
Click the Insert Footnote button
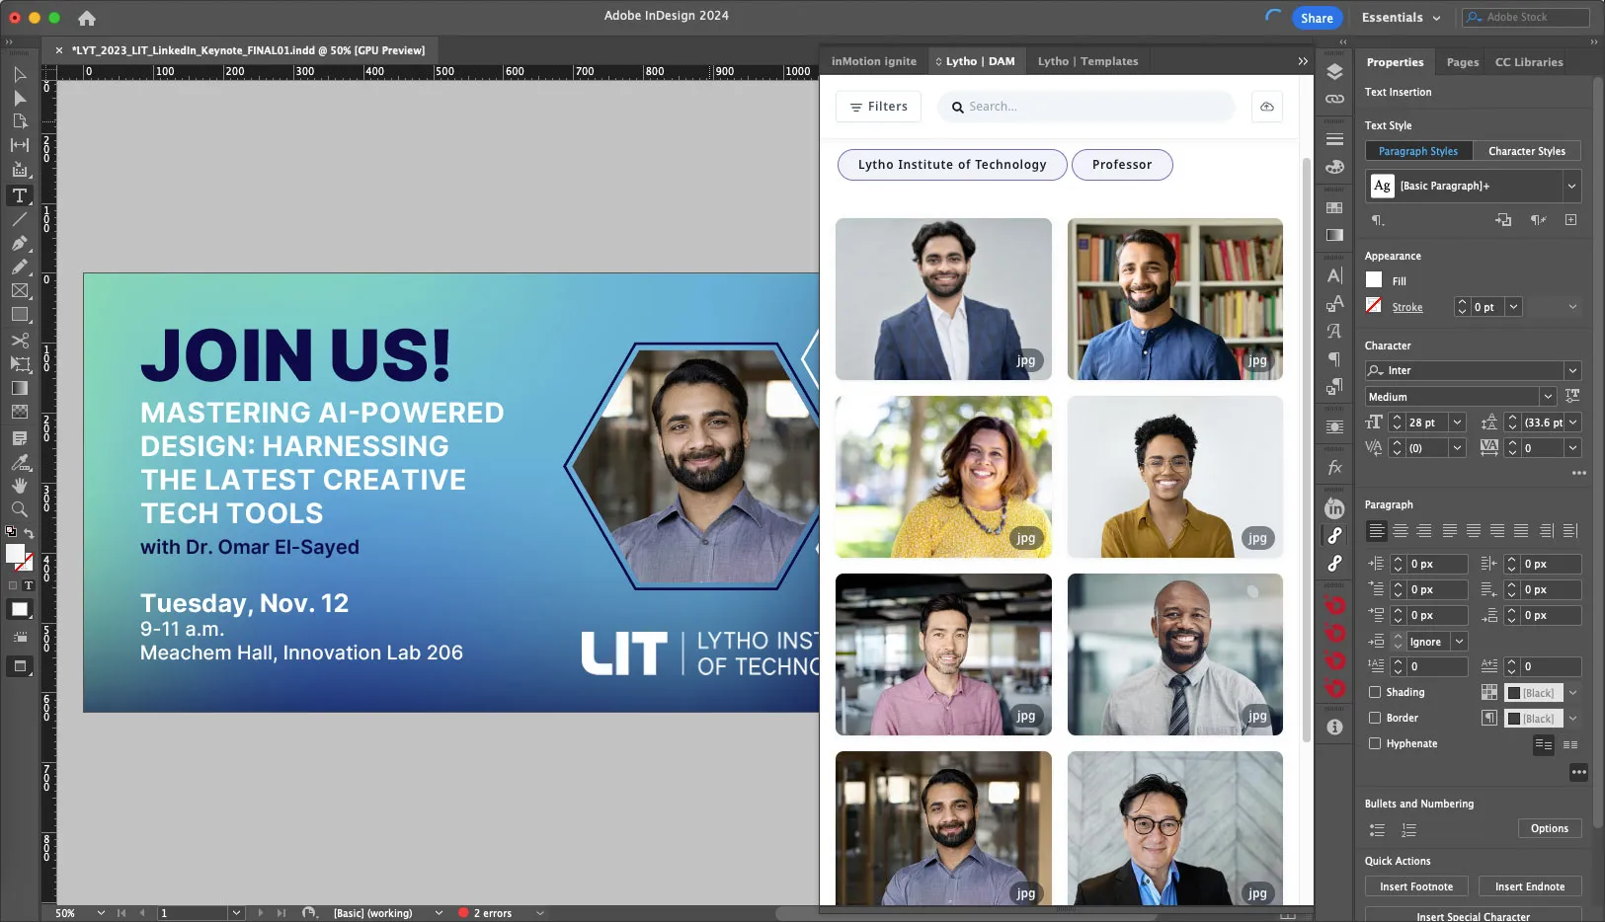(x=1415, y=886)
